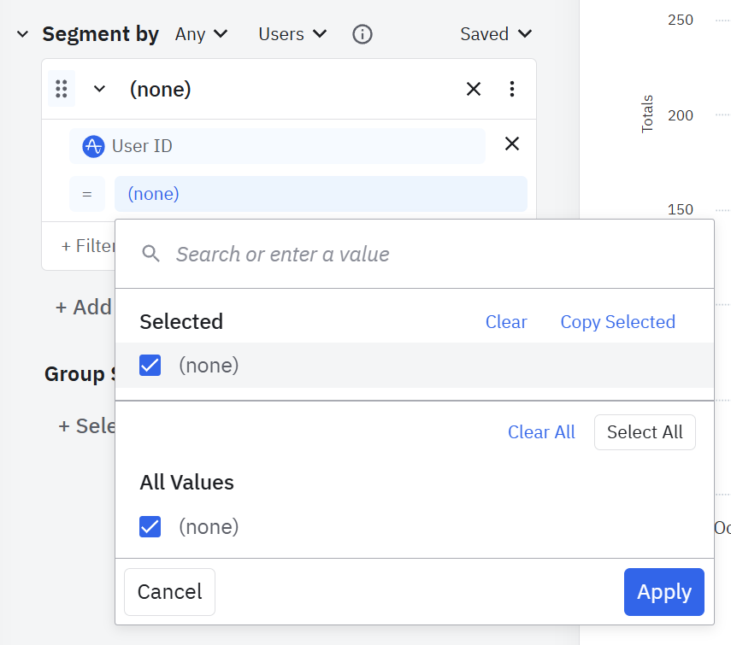Open the Users dropdown
The width and height of the screenshot is (731, 645).
292,34
